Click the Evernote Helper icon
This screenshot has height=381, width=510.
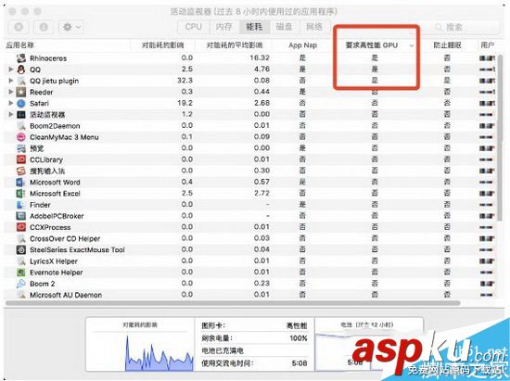[x=21, y=273]
